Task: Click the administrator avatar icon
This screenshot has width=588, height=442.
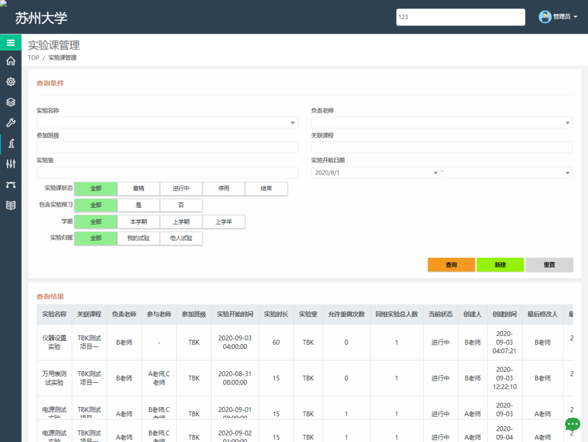Action: click(544, 17)
